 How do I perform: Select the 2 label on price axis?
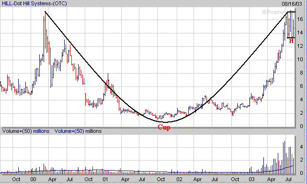(x=302, y=113)
